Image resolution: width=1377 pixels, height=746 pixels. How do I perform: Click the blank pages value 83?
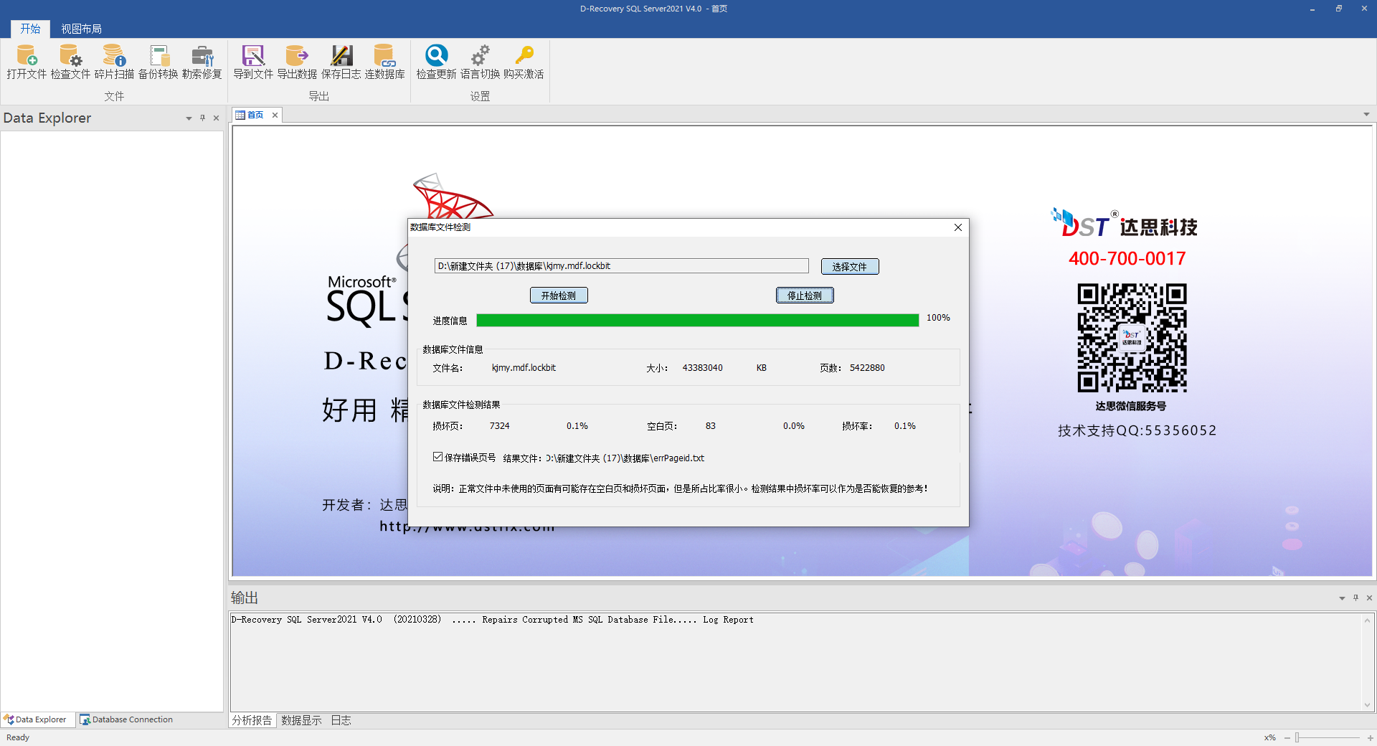(x=711, y=426)
